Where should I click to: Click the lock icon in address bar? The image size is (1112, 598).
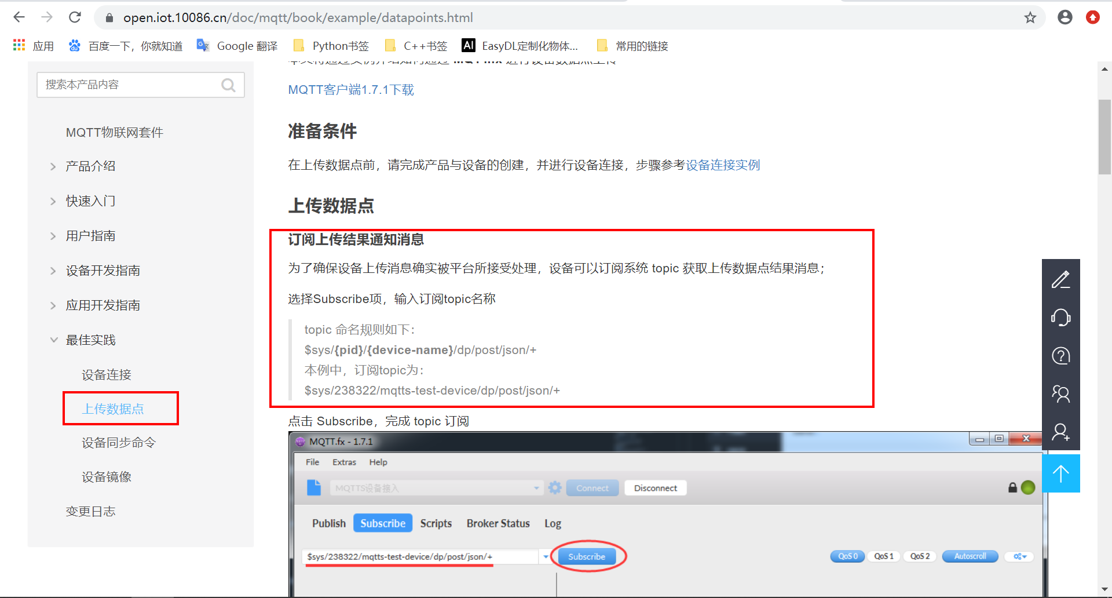[x=109, y=18]
